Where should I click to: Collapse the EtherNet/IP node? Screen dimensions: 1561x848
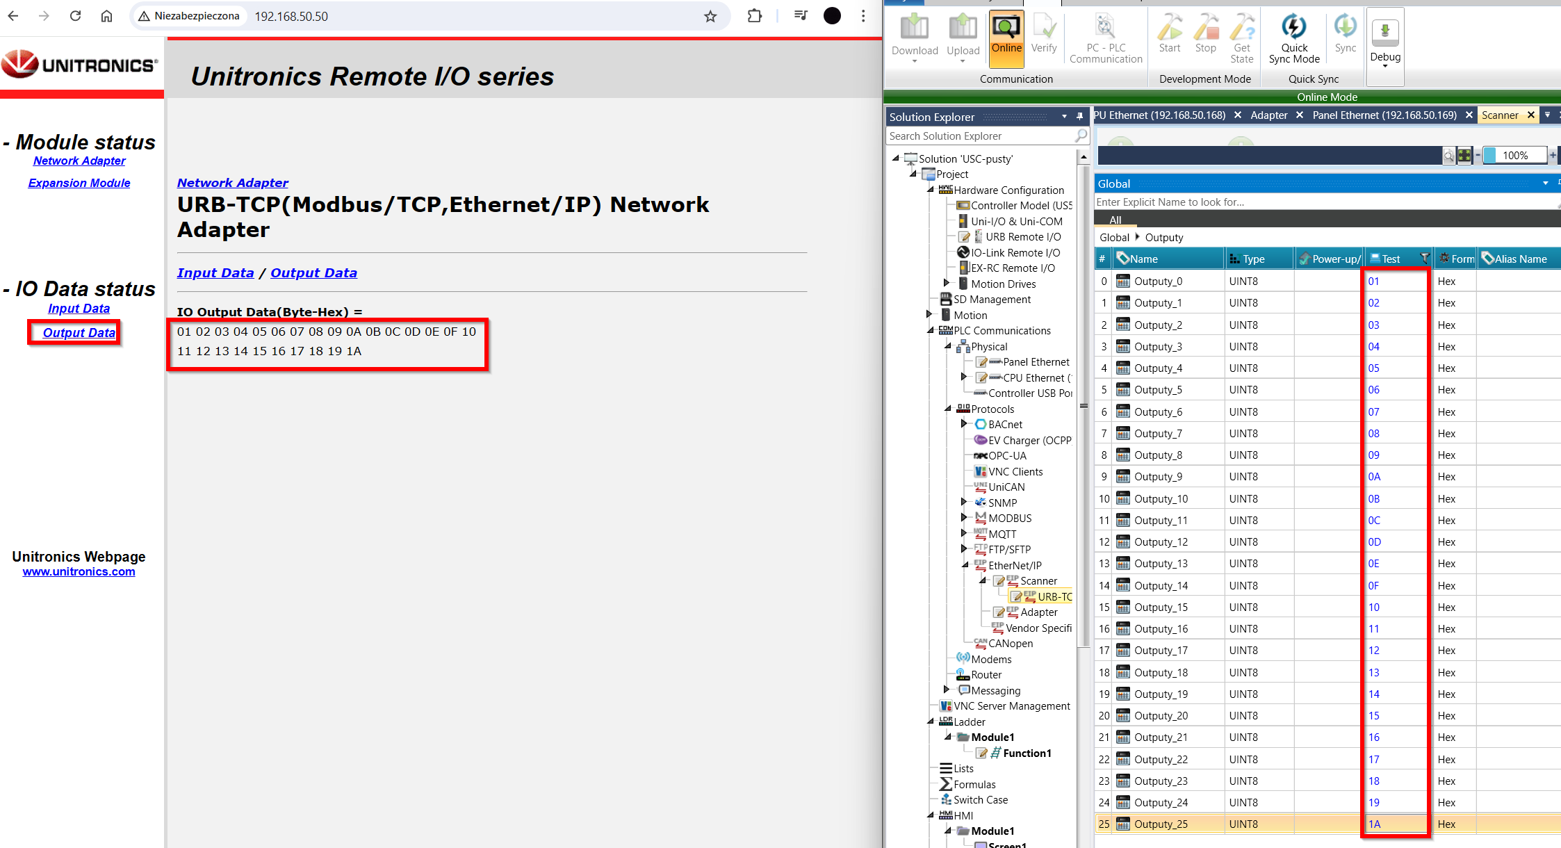(965, 565)
